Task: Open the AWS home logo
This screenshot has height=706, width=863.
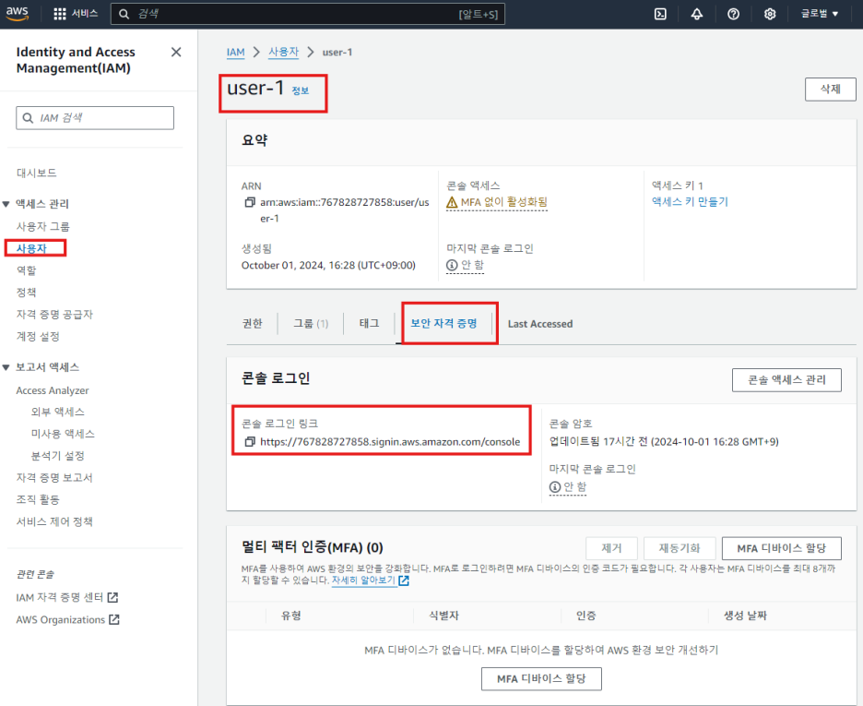Action: point(18,14)
